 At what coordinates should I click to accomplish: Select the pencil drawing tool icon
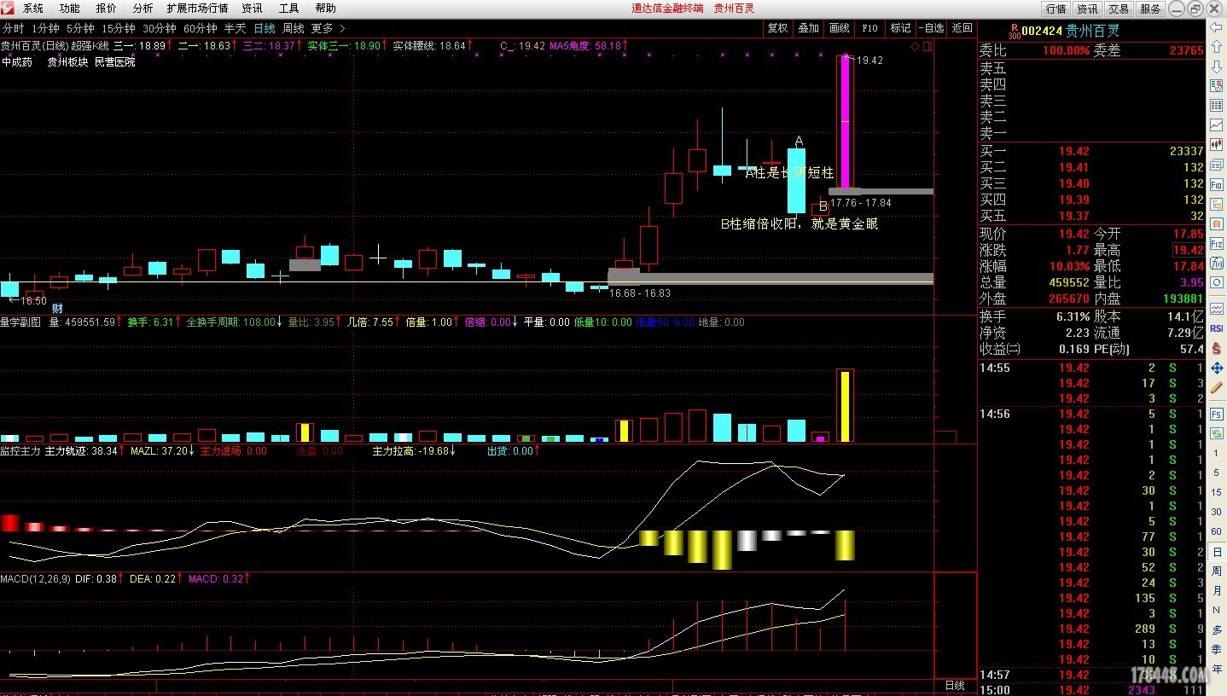pos(1216,388)
